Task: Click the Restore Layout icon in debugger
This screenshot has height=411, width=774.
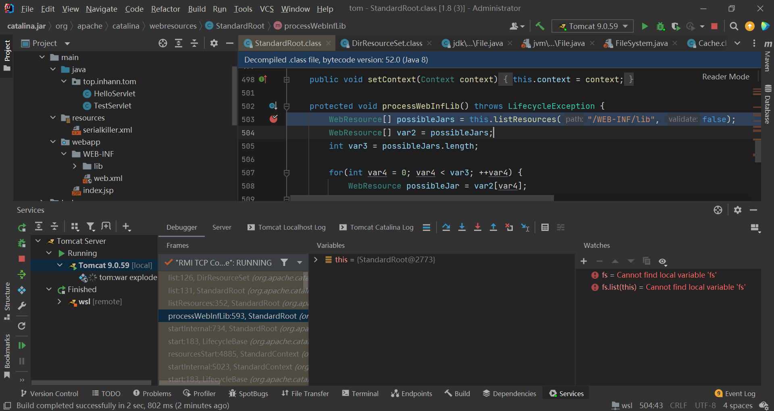Action: click(x=755, y=228)
